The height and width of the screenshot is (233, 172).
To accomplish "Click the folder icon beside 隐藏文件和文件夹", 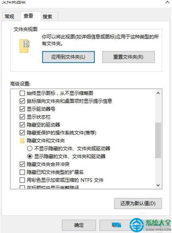I will tap(22, 141).
